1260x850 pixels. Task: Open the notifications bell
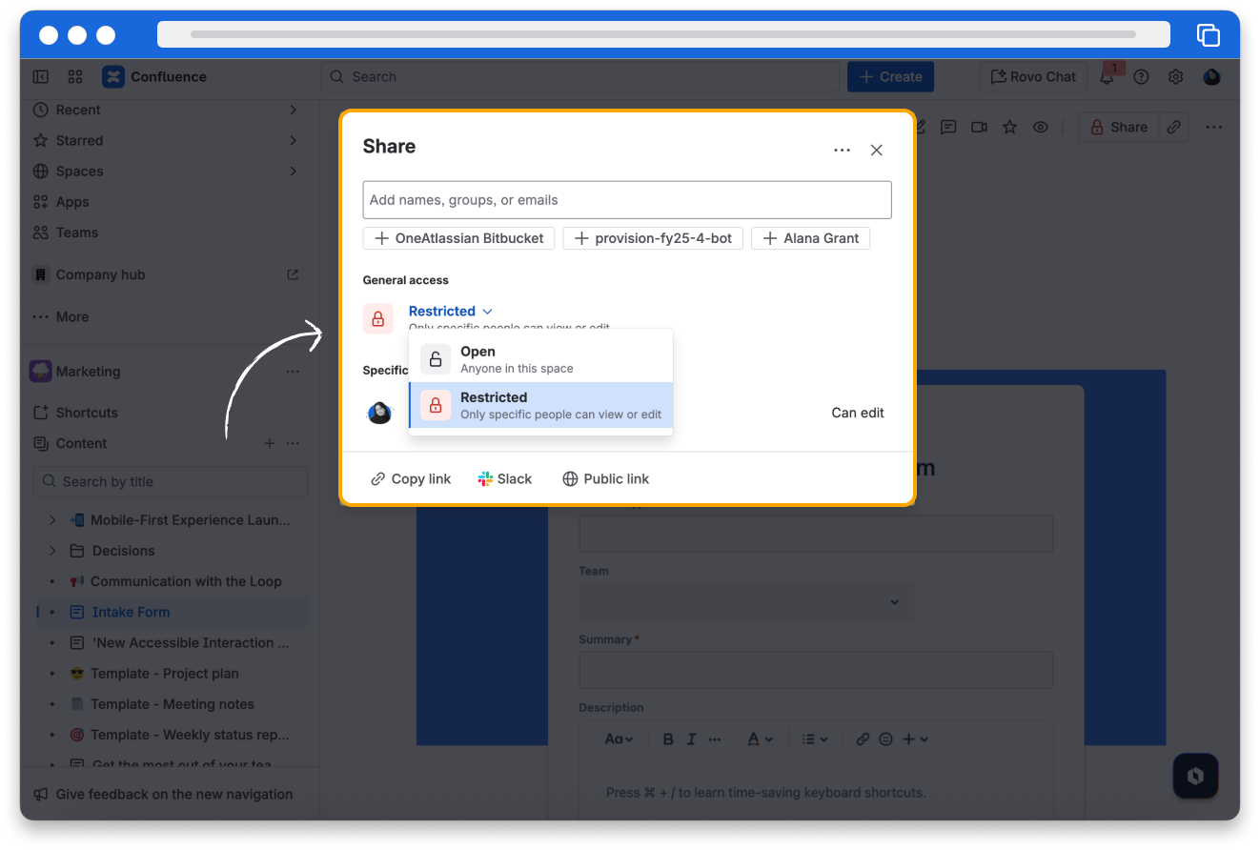tap(1107, 77)
